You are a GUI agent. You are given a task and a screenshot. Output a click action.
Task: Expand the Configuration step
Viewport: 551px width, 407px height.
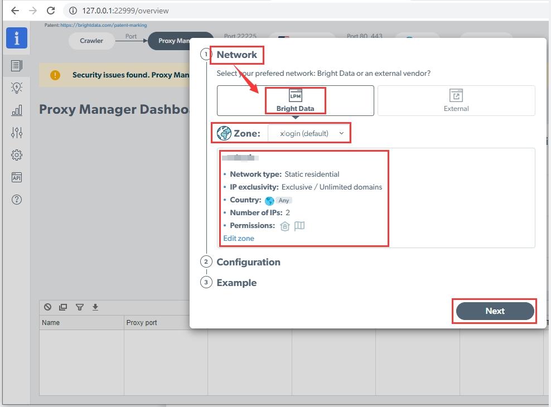(248, 262)
